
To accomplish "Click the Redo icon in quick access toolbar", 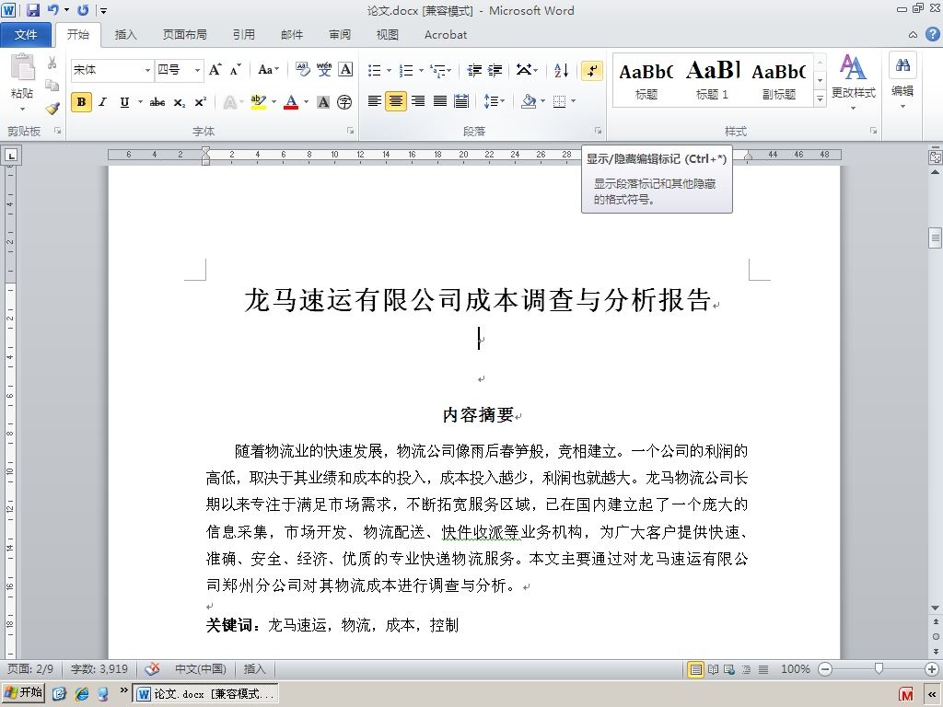I will [83, 9].
